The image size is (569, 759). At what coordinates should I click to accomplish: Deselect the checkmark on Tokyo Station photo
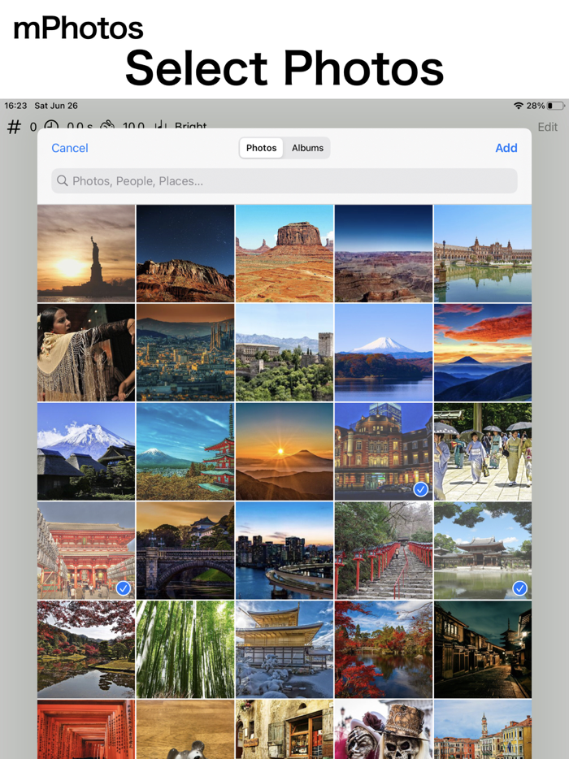click(x=421, y=489)
